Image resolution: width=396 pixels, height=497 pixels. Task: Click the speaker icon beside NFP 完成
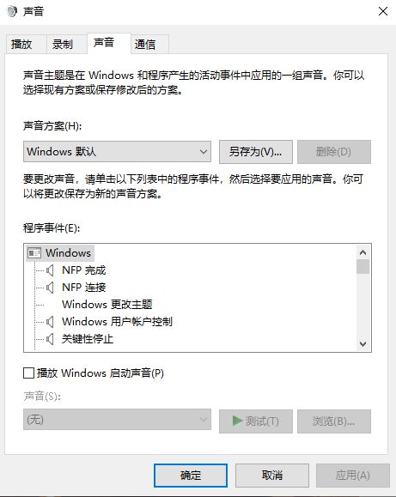coord(50,270)
